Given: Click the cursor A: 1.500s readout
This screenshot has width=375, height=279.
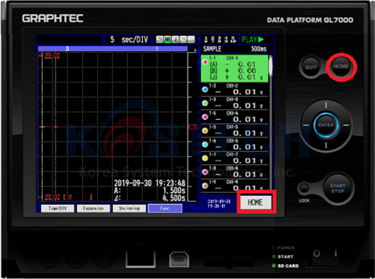Looking at the screenshot, I should click(x=150, y=191).
